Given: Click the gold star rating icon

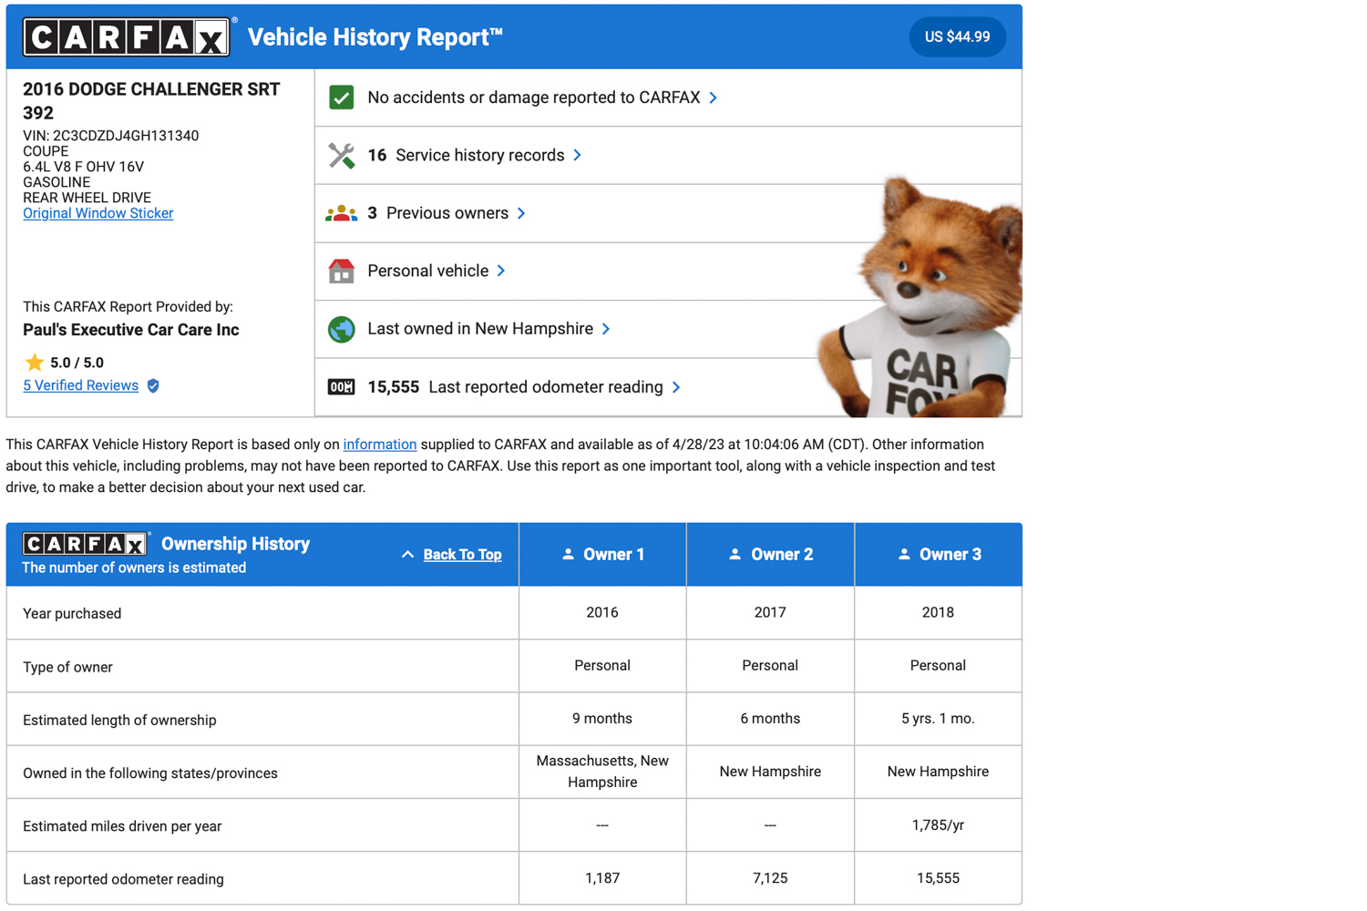Looking at the screenshot, I should (x=35, y=363).
